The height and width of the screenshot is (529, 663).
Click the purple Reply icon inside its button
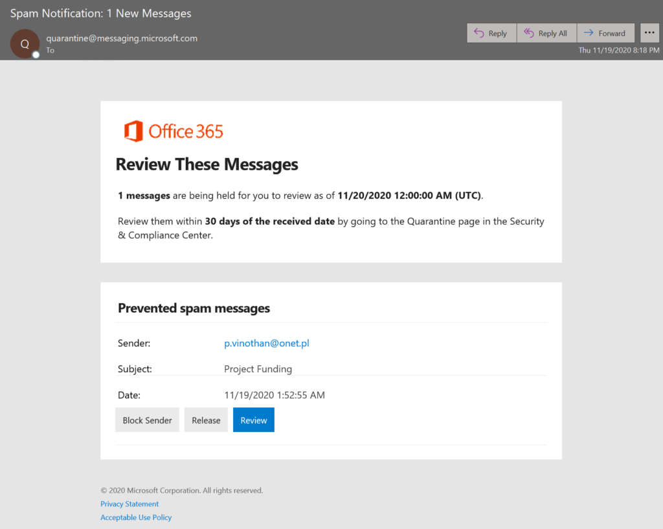click(480, 32)
